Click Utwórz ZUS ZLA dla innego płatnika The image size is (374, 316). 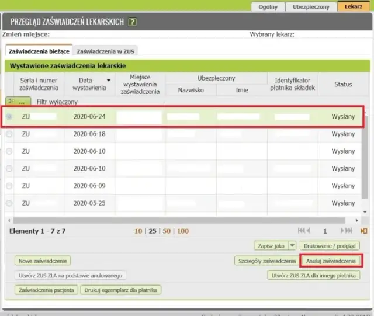point(313,276)
